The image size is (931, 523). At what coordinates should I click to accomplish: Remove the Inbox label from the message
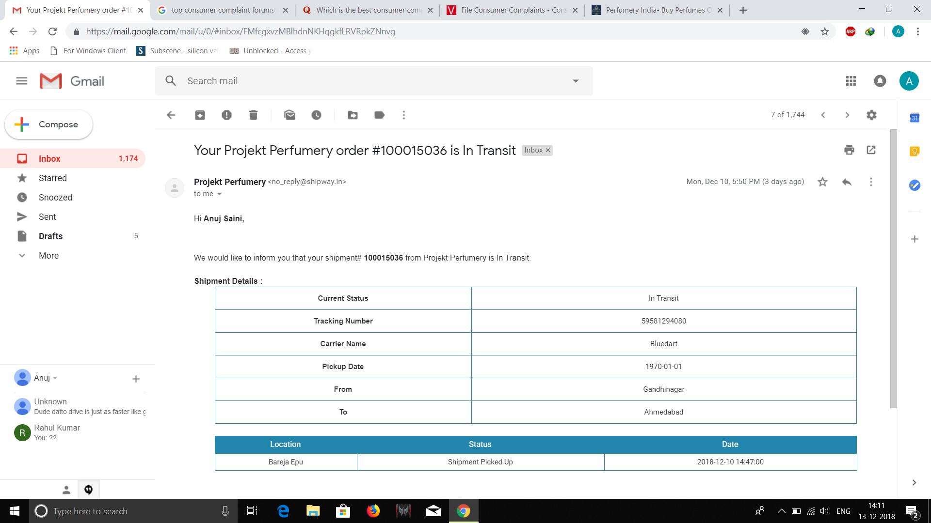pyautogui.click(x=548, y=150)
